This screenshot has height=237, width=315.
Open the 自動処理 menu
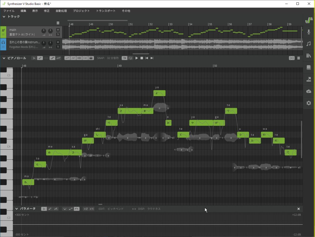[61, 11]
